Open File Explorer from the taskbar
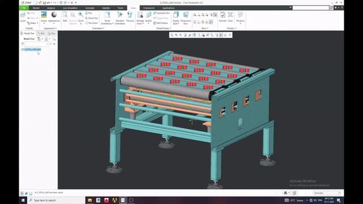This screenshot has height=204, width=363. pos(90,200)
